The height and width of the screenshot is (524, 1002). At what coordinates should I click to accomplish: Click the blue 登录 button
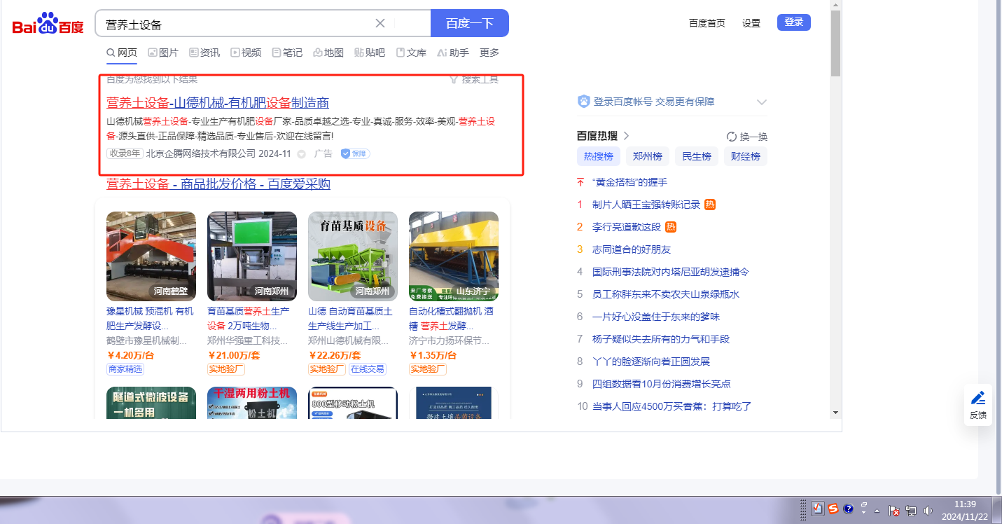tap(793, 22)
